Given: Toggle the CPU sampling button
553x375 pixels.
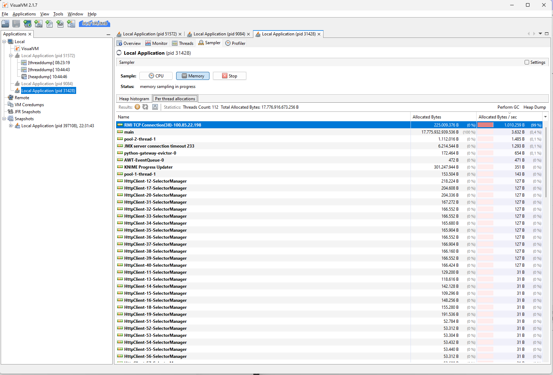Looking at the screenshot, I should pos(156,76).
